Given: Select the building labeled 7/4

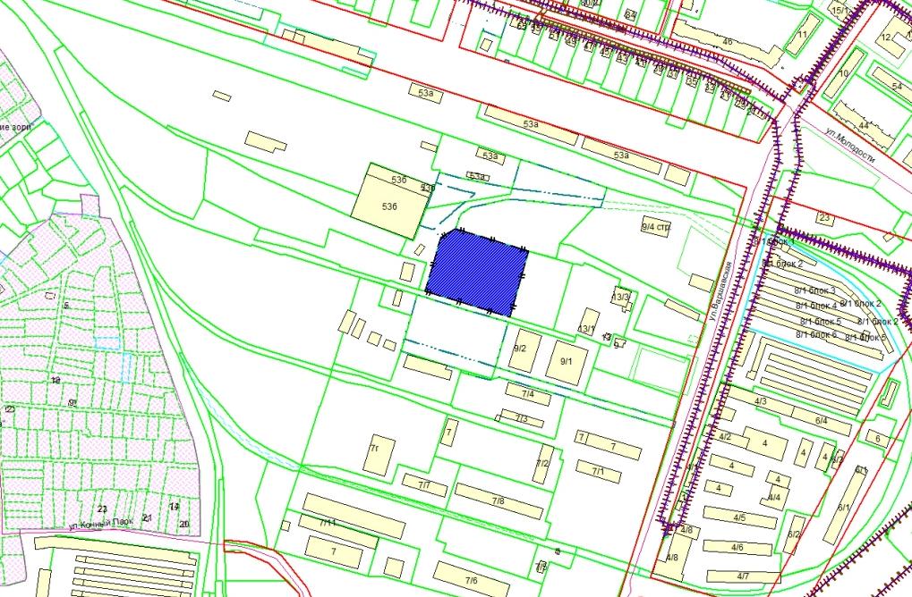Looking at the screenshot, I should [x=527, y=392].
